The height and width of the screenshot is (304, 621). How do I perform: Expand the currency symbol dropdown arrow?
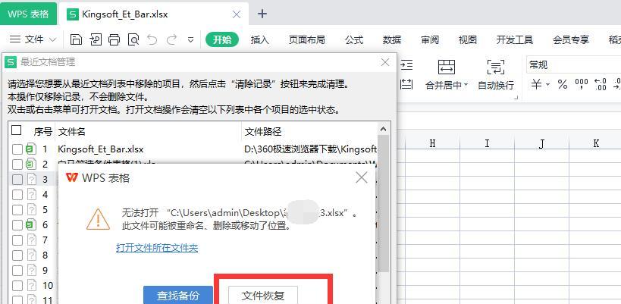[x=547, y=84]
